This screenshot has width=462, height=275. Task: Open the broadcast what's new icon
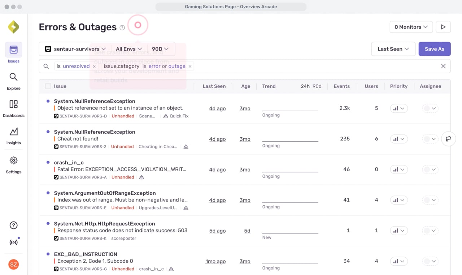pyautogui.click(x=13, y=242)
